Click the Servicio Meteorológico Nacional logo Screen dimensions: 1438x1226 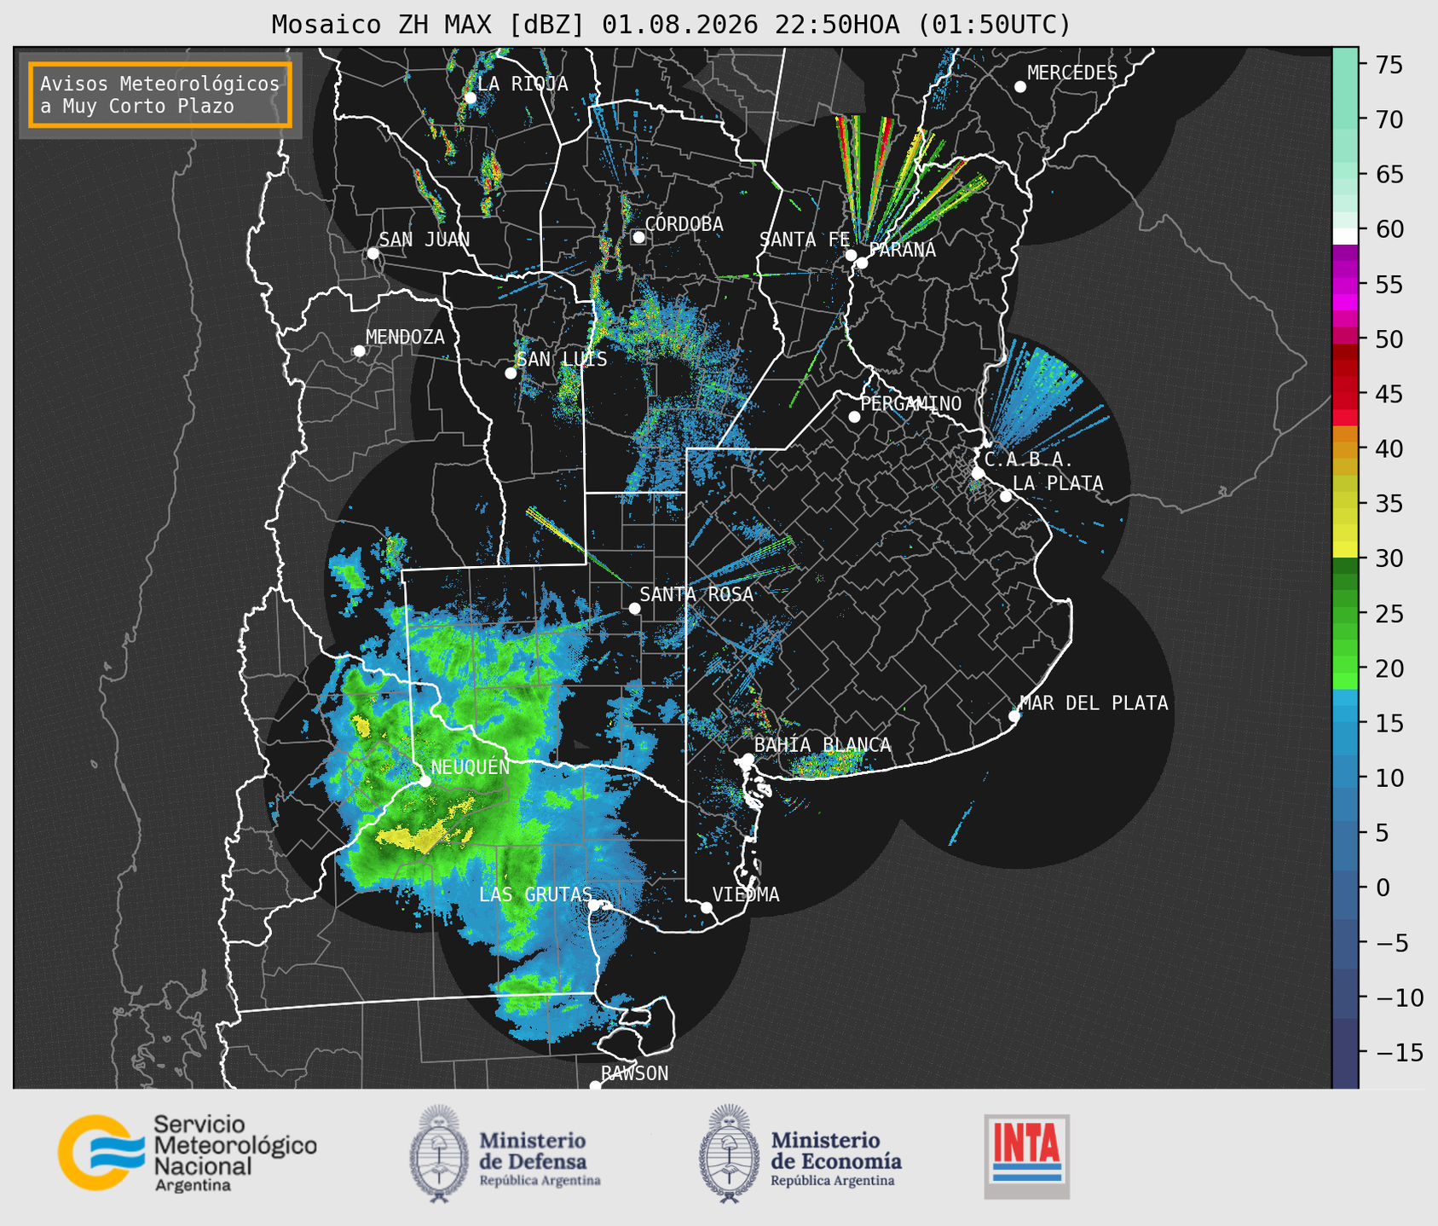click(x=187, y=1153)
